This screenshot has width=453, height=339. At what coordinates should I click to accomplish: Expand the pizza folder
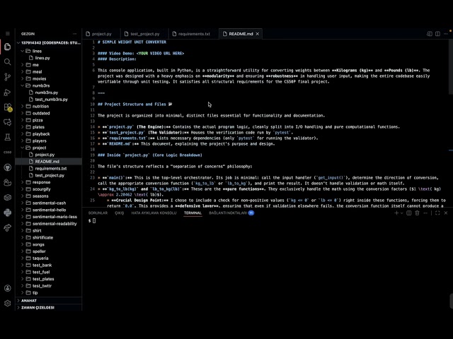49,120
